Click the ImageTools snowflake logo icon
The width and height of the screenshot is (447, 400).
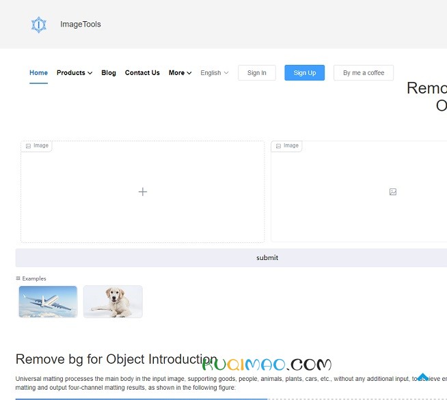(39, 25)
